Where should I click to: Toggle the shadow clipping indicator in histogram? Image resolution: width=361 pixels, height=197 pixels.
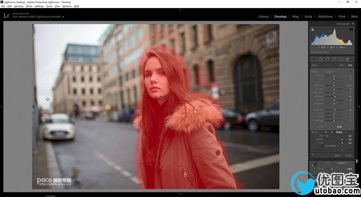(x=312, y=29)
